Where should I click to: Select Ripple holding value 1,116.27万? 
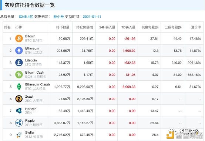(x=85, y=123)
